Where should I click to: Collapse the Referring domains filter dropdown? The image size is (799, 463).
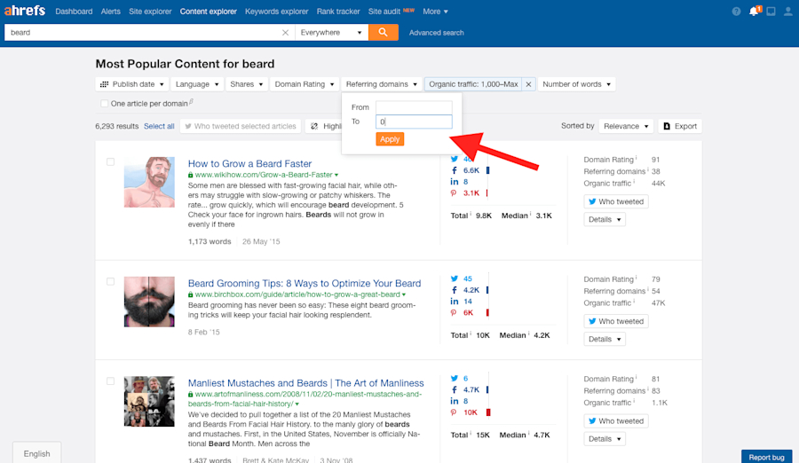(382, 84)
